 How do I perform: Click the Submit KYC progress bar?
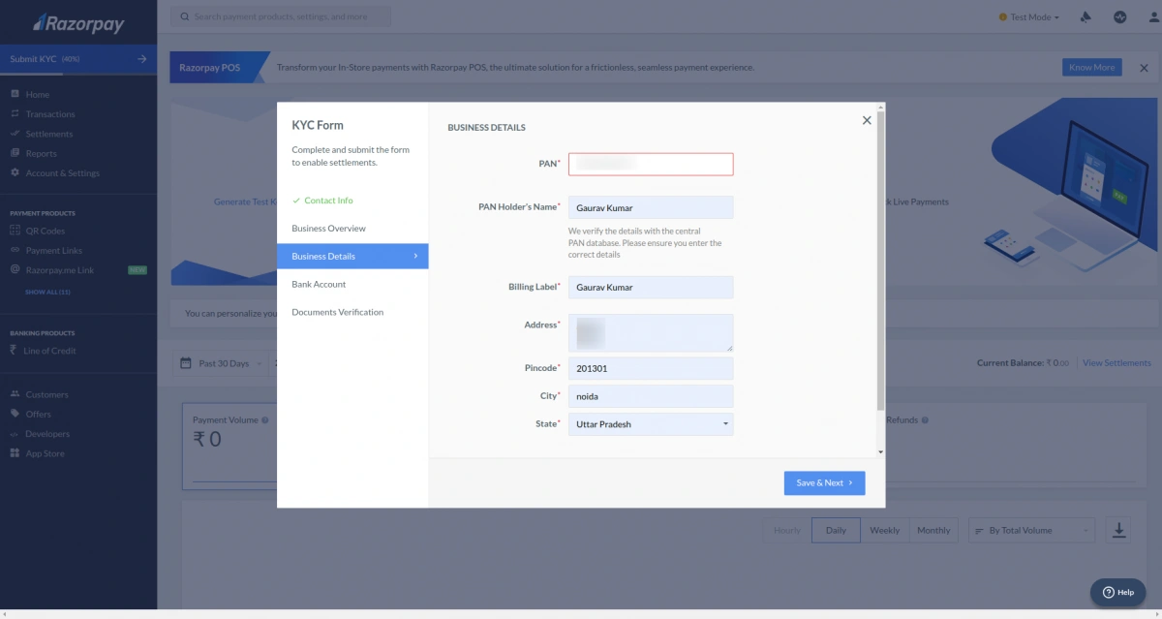click(77, 58)
